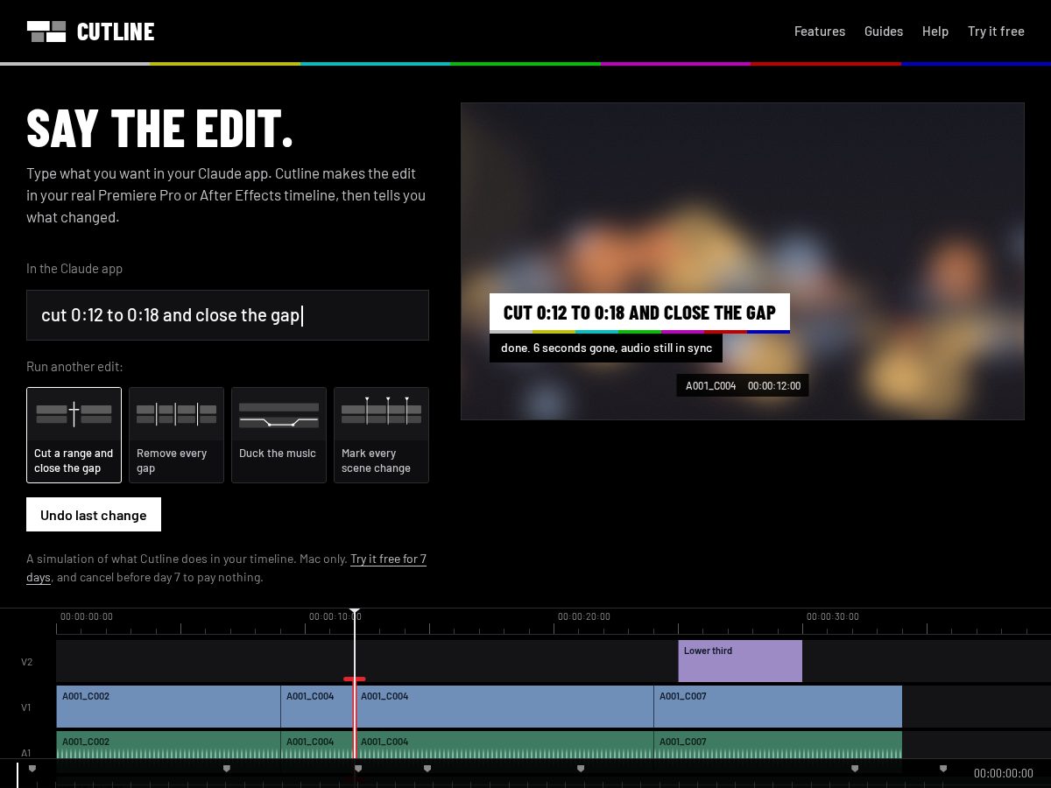This screenshot has height=788, width=1051.
Task: Click the blurred video preview
Action: (x=742, y=261)
